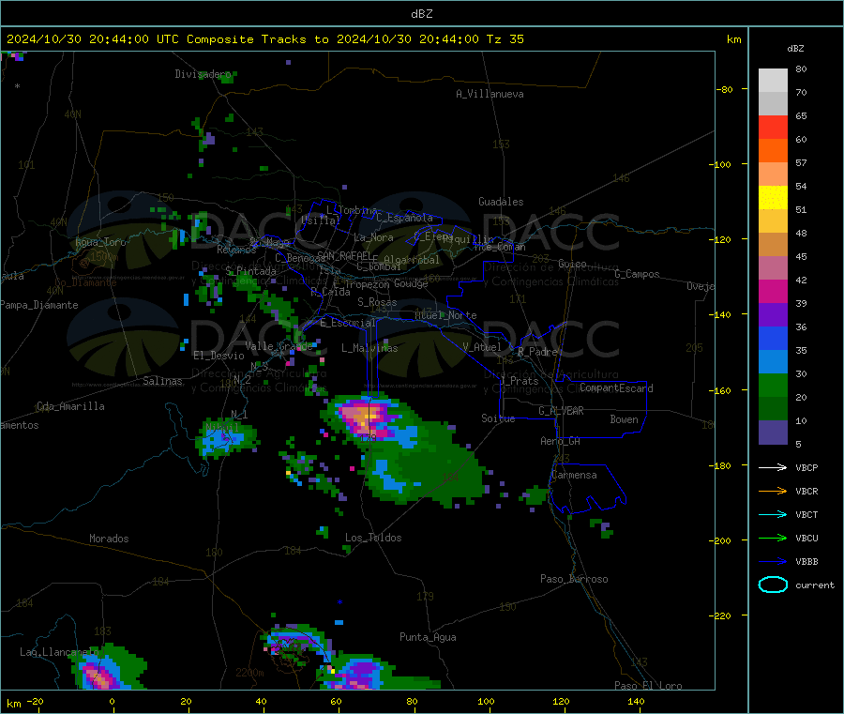Click the 'current' legend label
The width and height of the screenshot is (844, 714).
814,585
